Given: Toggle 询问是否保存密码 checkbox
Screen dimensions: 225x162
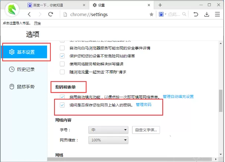Looking at the screenshot, I should (x=62, y=105).
